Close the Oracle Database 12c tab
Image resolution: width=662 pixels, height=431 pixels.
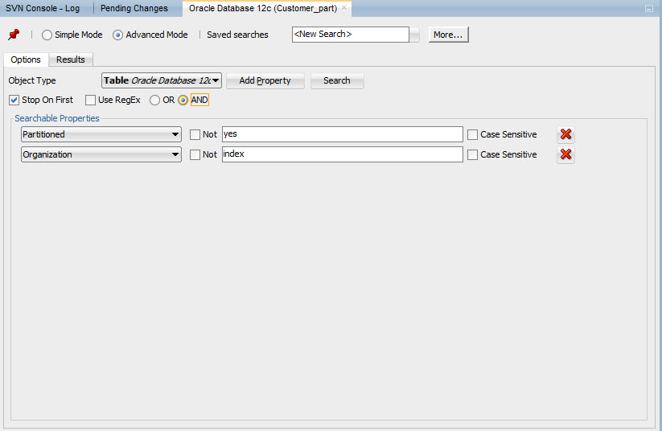[345, 8]
